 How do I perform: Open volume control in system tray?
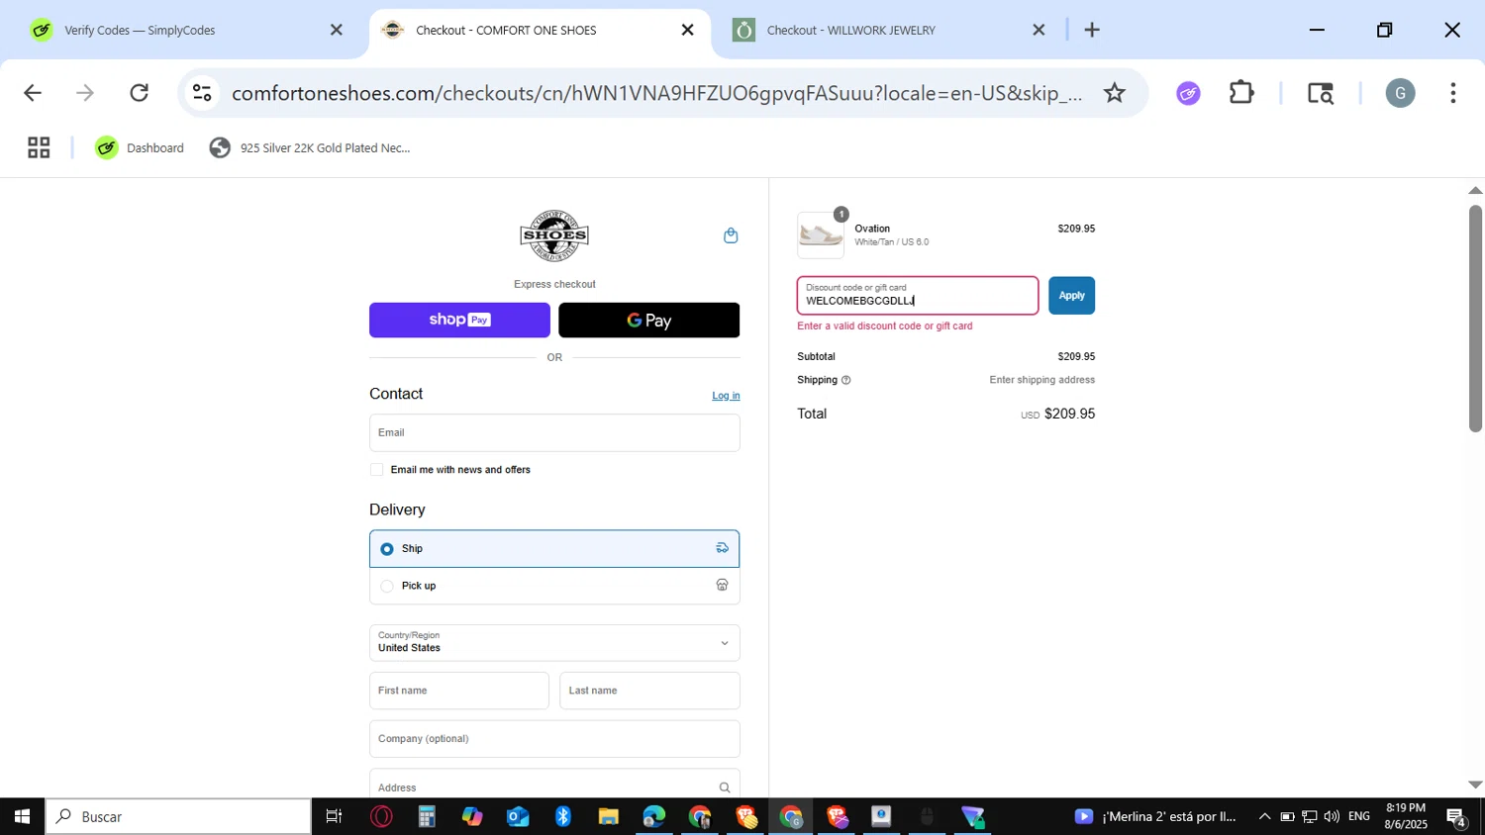coord(1332,816)
